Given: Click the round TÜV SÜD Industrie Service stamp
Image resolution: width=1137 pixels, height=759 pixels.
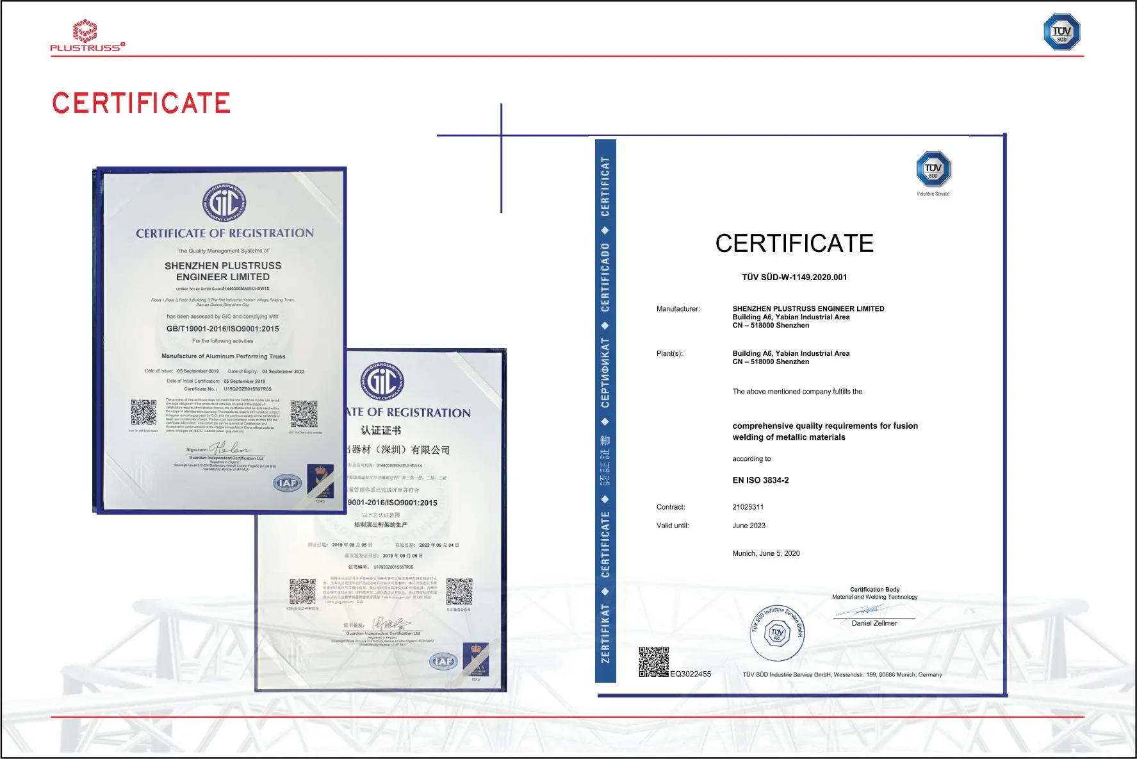Looking at the screenshot, I should pos(778,633).
